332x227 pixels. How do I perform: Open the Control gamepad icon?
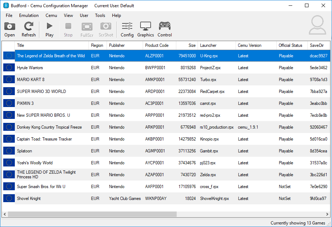(x=165, y=30)
